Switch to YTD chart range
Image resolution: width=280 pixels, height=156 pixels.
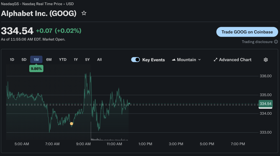63,60
